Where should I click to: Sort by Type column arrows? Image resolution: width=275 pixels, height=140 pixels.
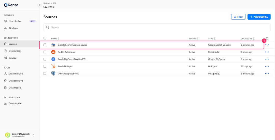click(214, 39)
